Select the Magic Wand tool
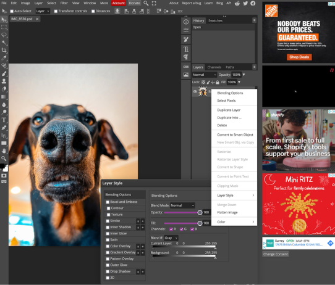This screenshot has width=335, height=285. tap(4, 43)
